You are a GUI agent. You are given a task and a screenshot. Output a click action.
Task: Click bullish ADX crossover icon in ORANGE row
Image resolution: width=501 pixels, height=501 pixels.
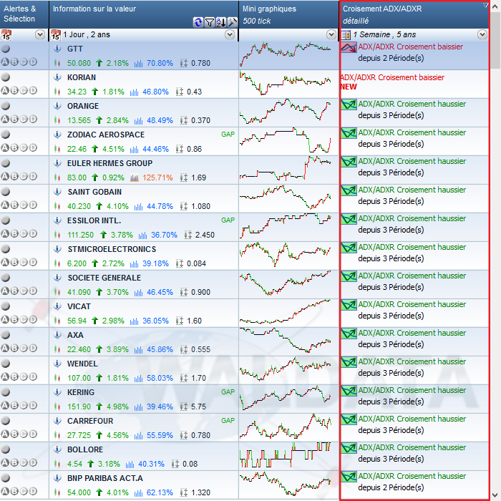(349, 104)
